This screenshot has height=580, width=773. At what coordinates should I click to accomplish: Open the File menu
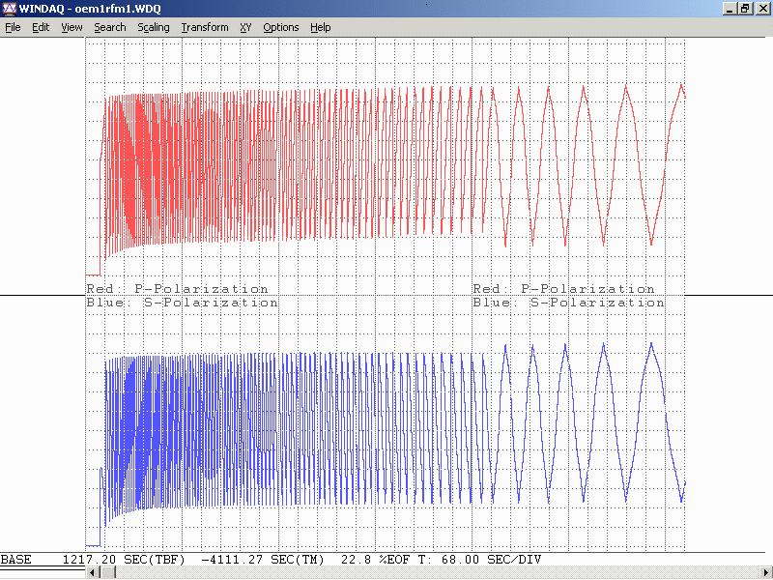[13, 27]
